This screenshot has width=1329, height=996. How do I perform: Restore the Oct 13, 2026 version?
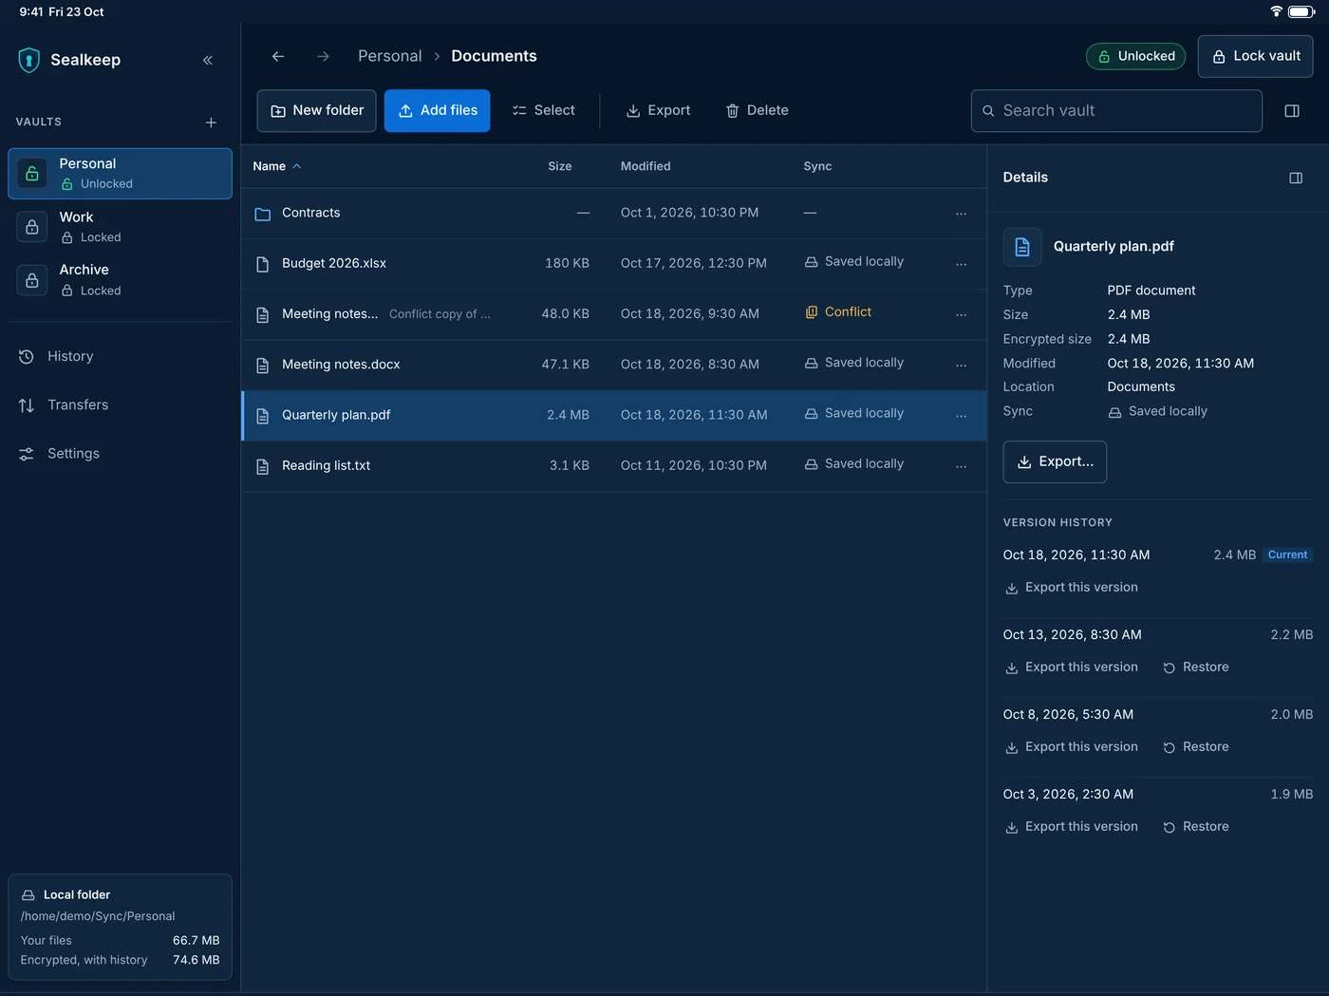pyautogui.click(x=1196, y=667)
